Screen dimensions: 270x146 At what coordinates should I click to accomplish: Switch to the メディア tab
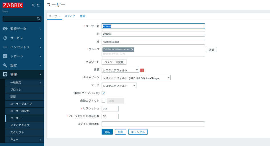point(70,16)
